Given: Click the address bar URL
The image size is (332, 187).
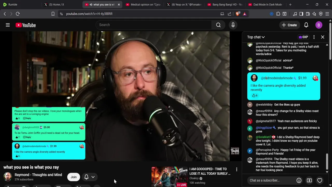Looking at the screenshot, I should (x=89, y=14).
